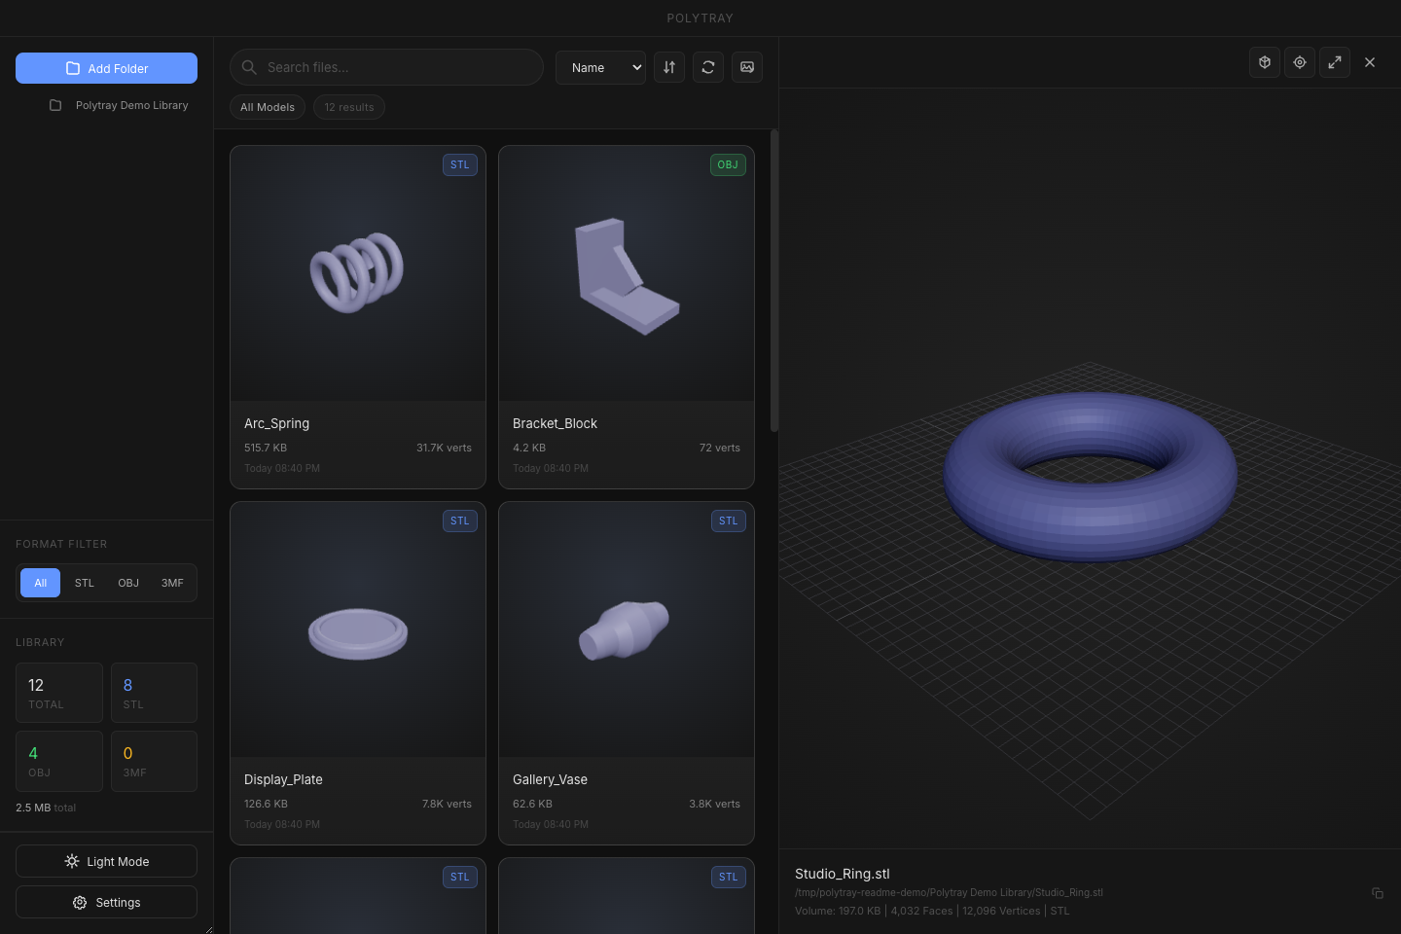Click the 62.6 KB size text

pos(532,804)
